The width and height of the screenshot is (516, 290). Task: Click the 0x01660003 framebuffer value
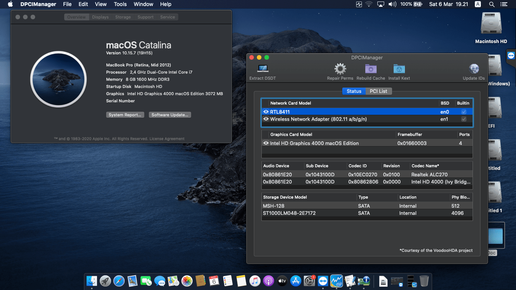click(x=412, y=143)
